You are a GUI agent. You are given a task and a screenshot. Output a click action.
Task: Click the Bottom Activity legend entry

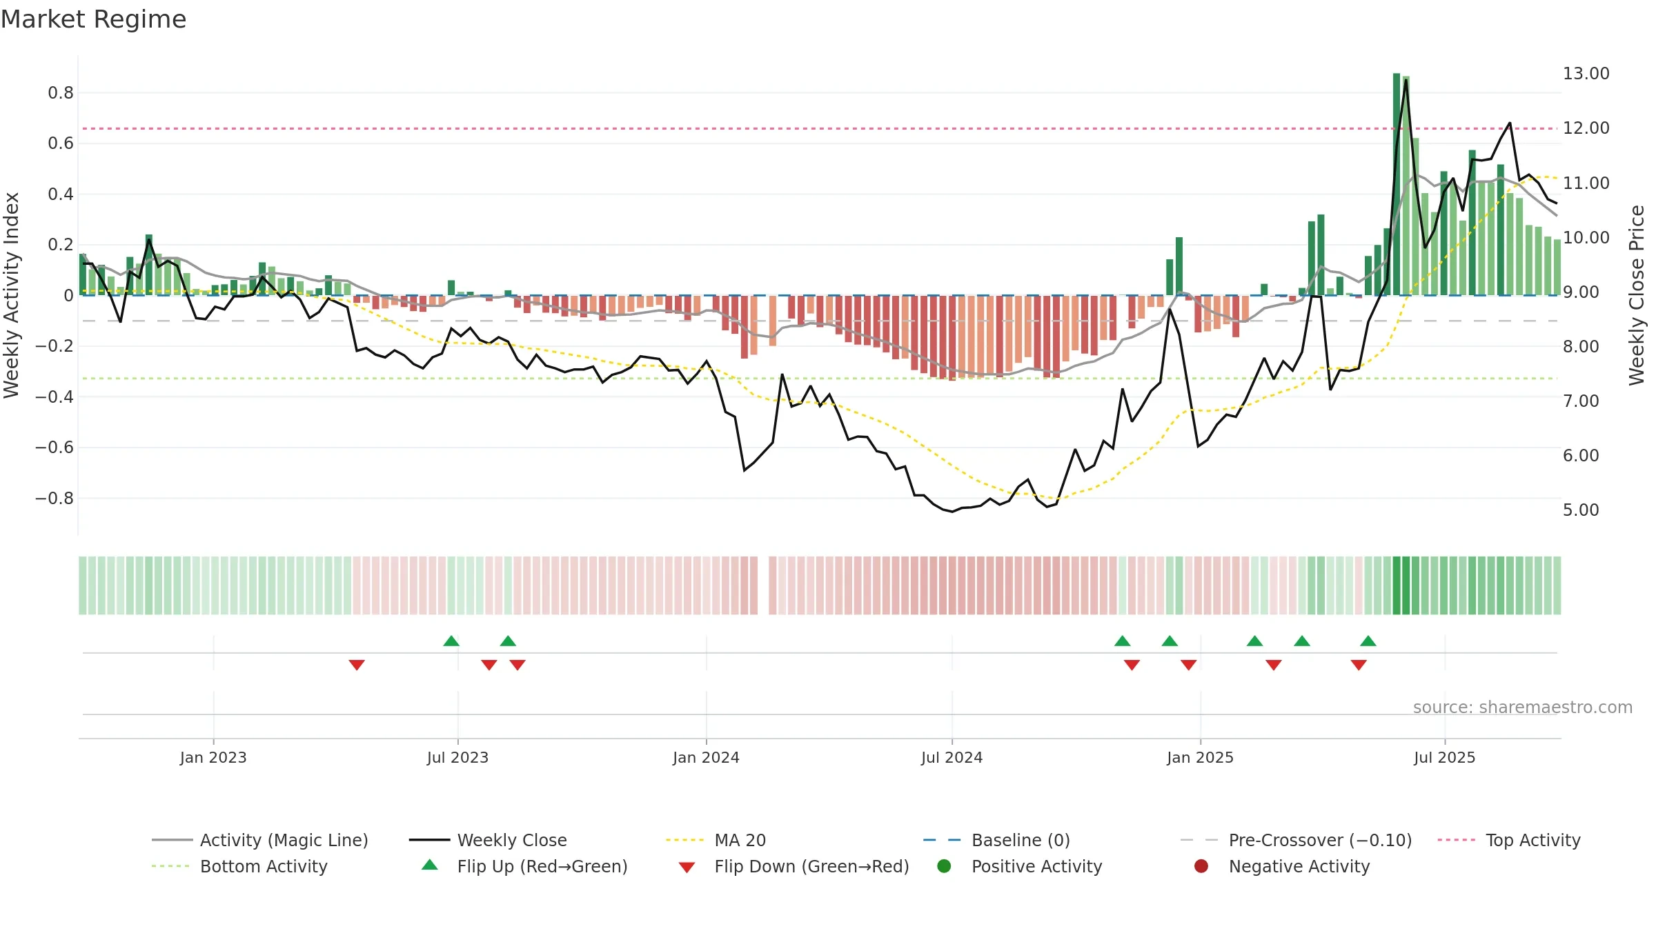[239, 866]
